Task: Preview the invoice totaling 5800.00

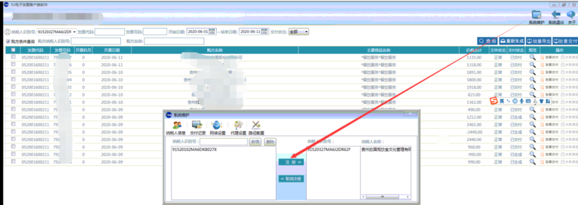Action: point(533,80)
